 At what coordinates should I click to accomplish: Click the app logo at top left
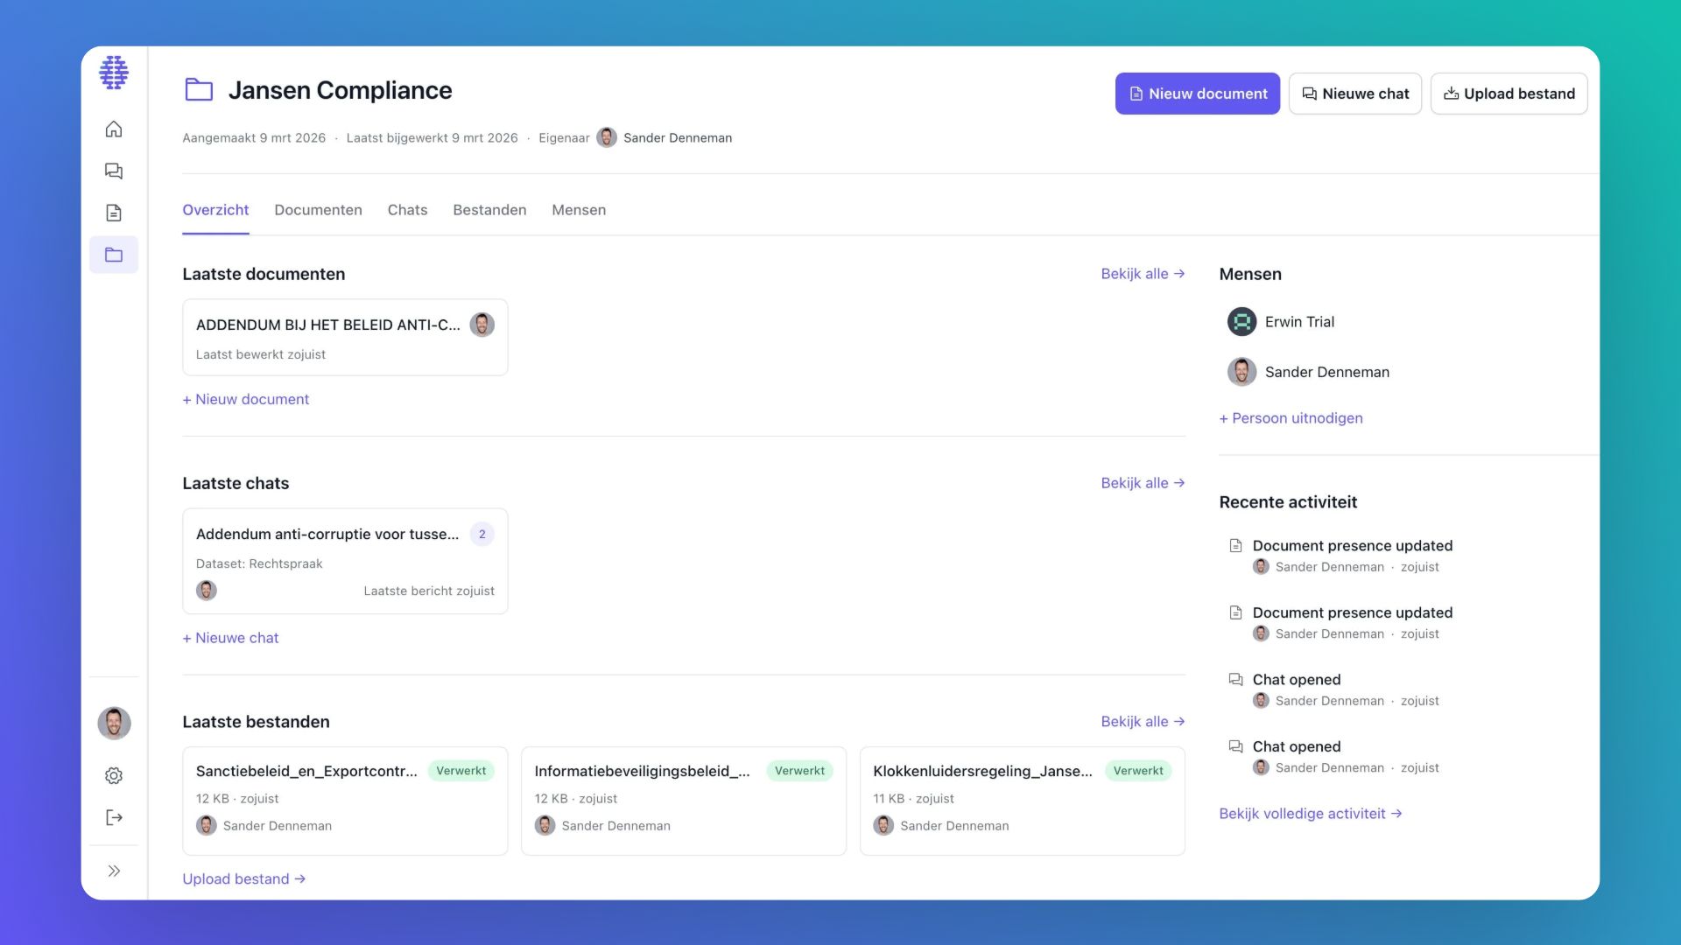114,73
